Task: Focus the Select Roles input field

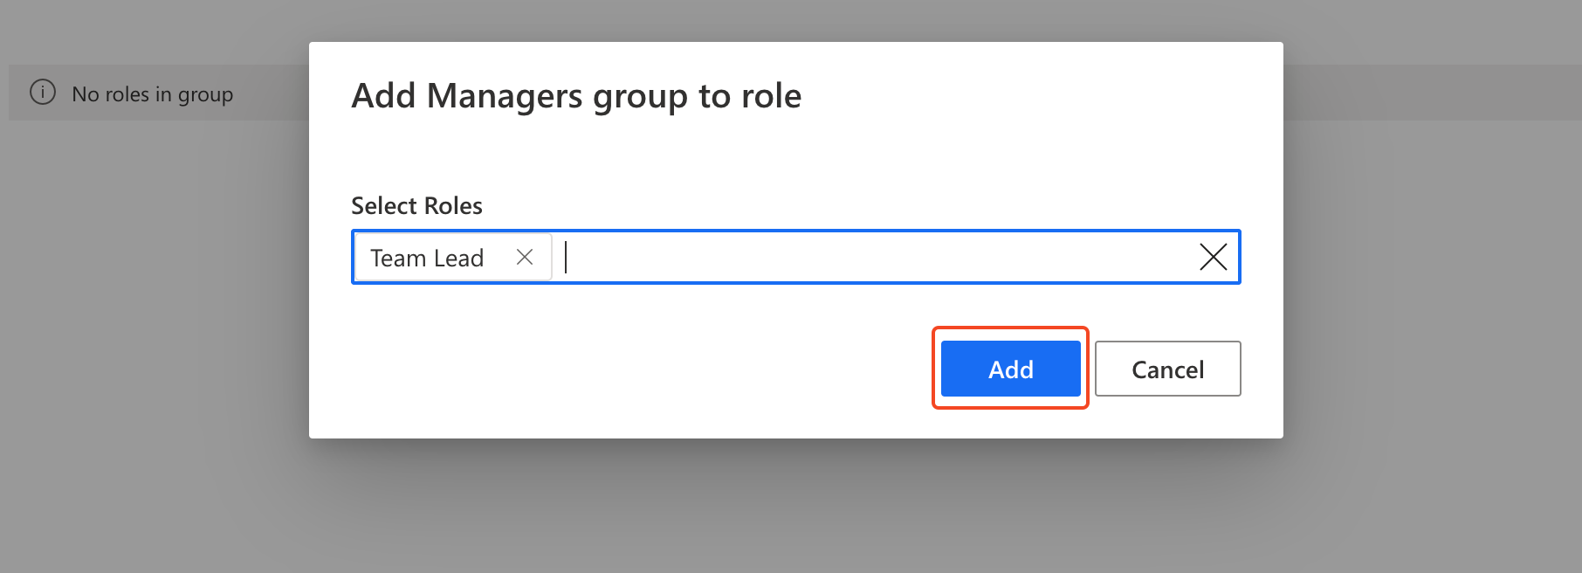Action: tap(873, 257)
